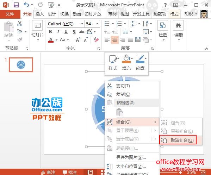The width and height of the screenshot is (211, 175).
Task: Choose 复制(C) from context menu
Action: pos(132,94)
